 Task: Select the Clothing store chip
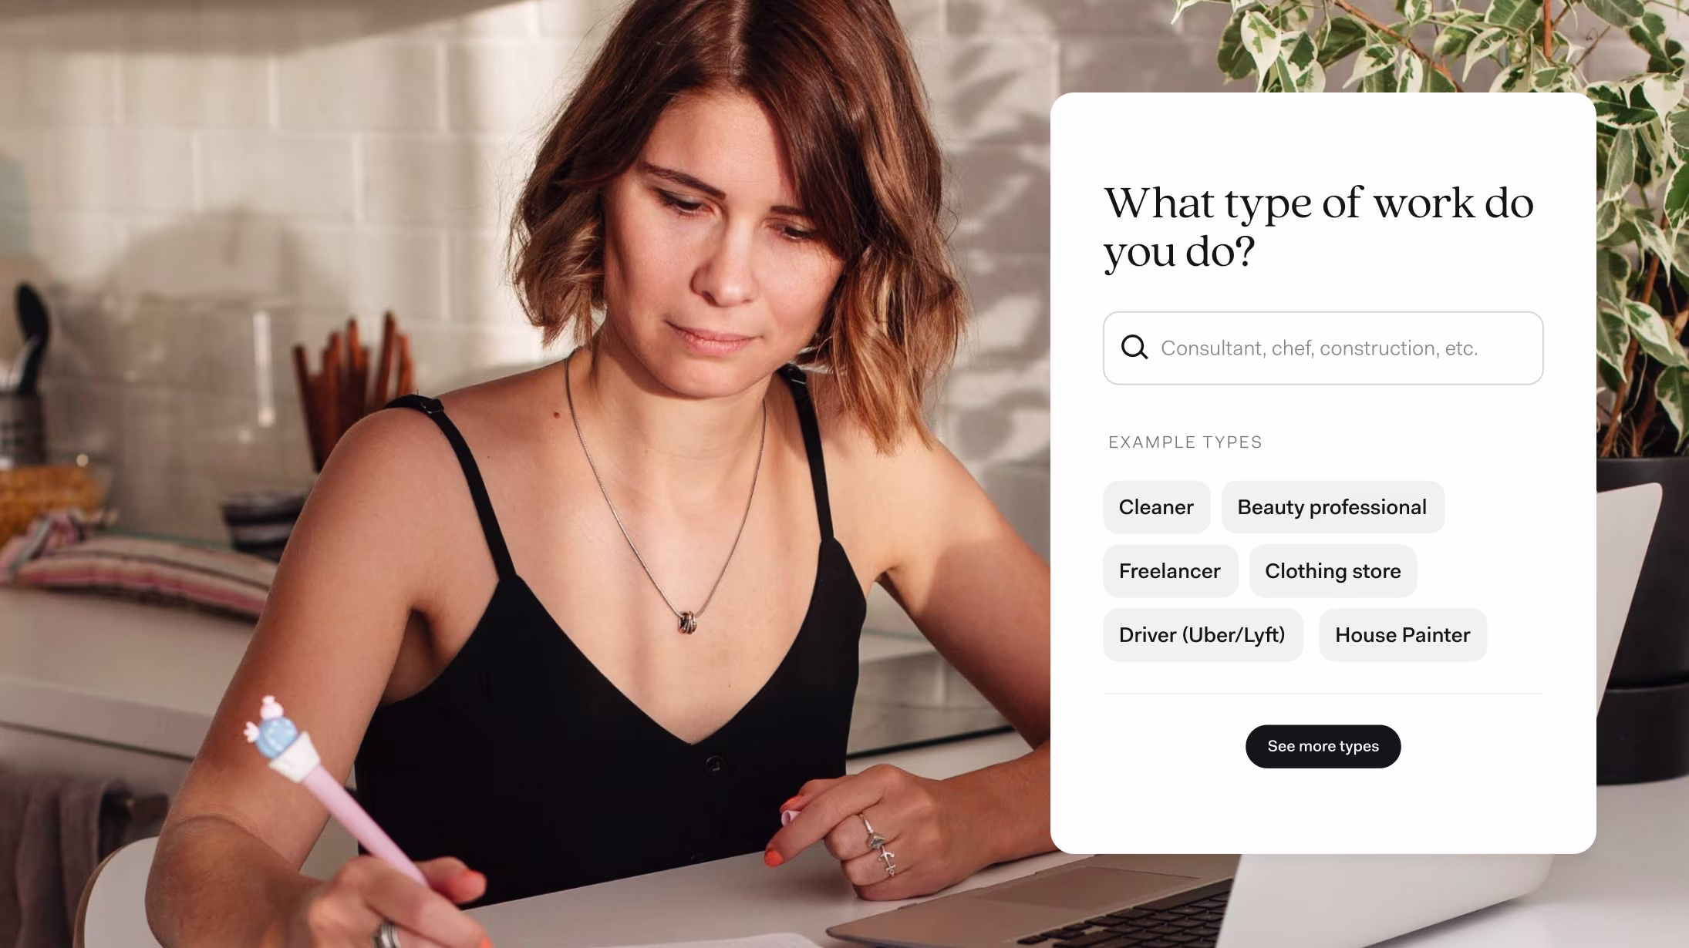pyautogui.click(x=1333, y=571)
